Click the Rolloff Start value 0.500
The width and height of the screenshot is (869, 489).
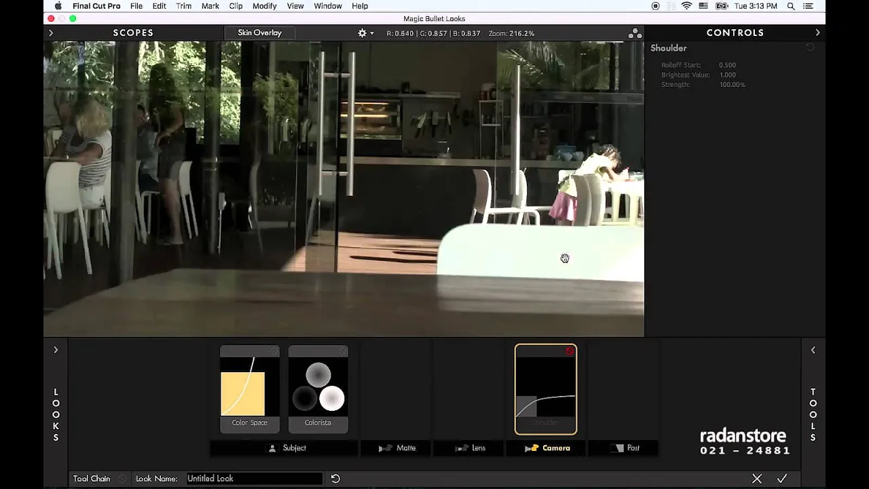tap(727, 65)
